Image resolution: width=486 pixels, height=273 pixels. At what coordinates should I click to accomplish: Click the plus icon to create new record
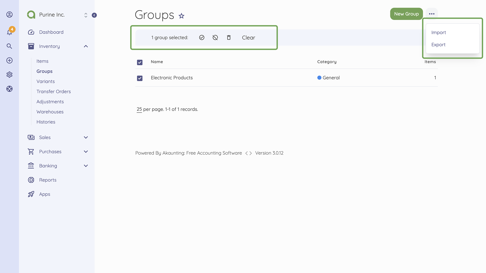click(9, 60)
